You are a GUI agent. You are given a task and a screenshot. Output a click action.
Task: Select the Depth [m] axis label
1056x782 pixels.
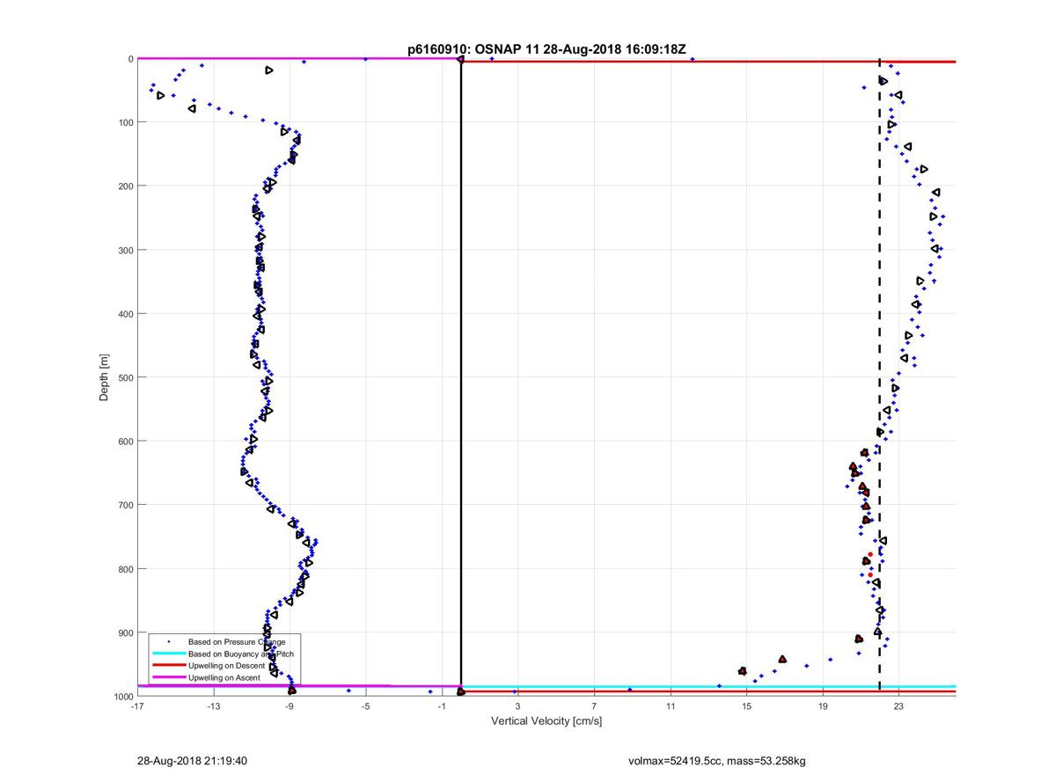coord(104,377)
